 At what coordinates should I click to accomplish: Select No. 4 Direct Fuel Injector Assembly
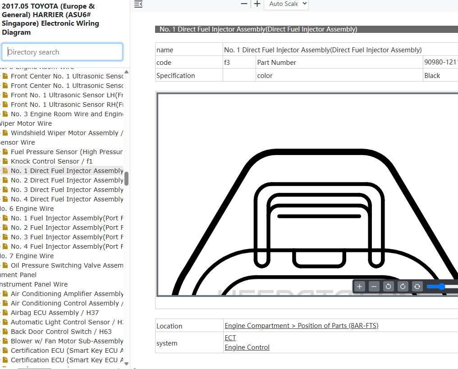click(x=67, y=199)
